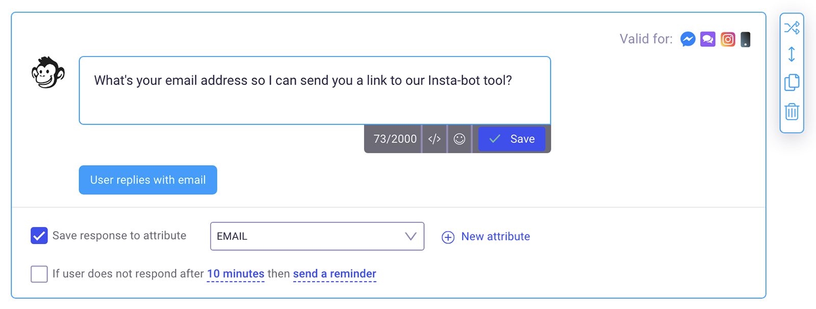Click the SMS phone channel icon
The height and width of the screenshot is (309, 816).
[x=746, y=39]
